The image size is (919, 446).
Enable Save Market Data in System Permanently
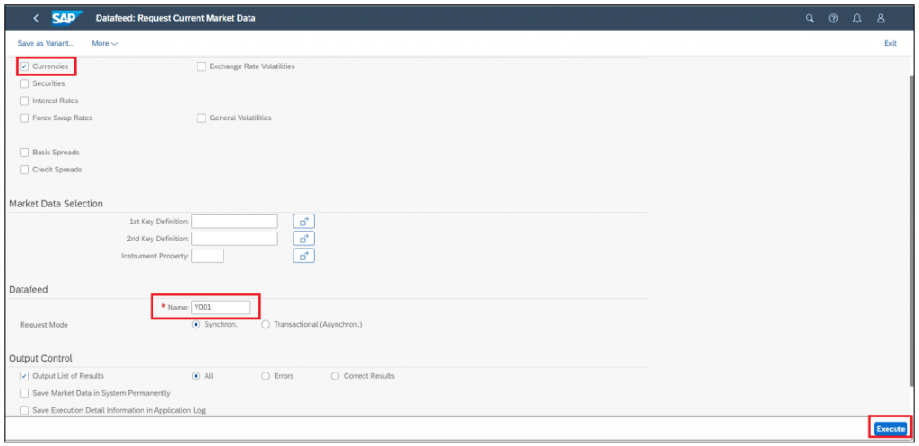click(24, 393)
